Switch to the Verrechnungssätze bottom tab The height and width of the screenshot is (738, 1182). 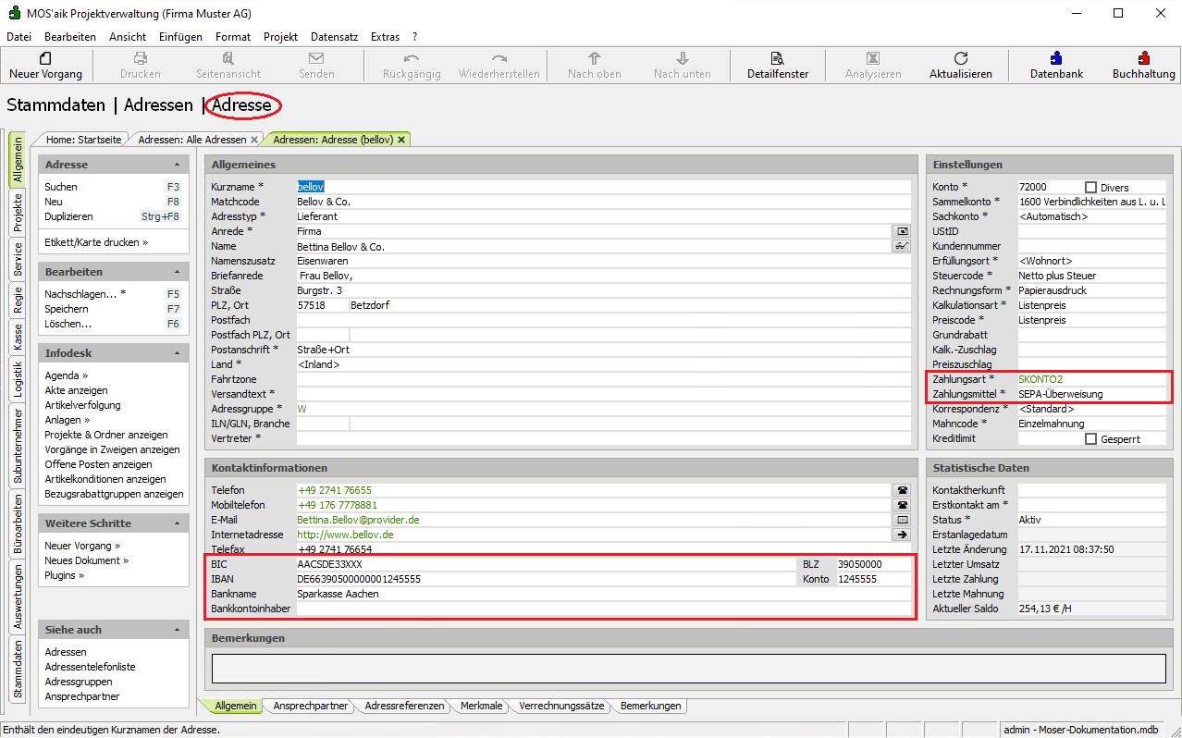pyautogui.click(x=561, y=706)
